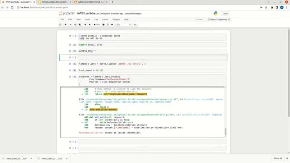Screen dimensions: 290x163
Task: Click the Logout button
Action: coord(226,14)
